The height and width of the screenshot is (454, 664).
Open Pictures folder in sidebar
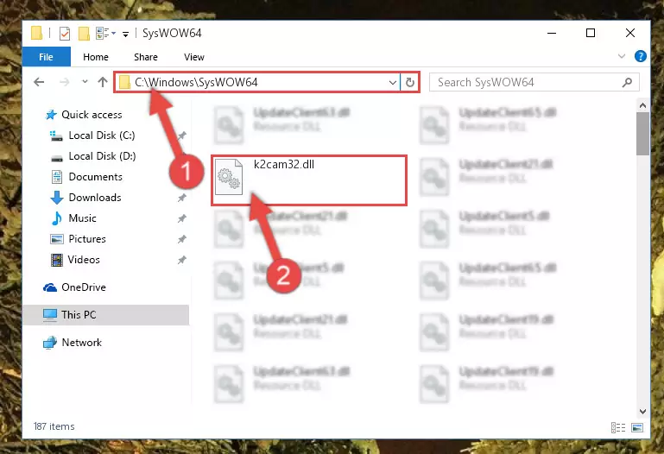point(87,239)
